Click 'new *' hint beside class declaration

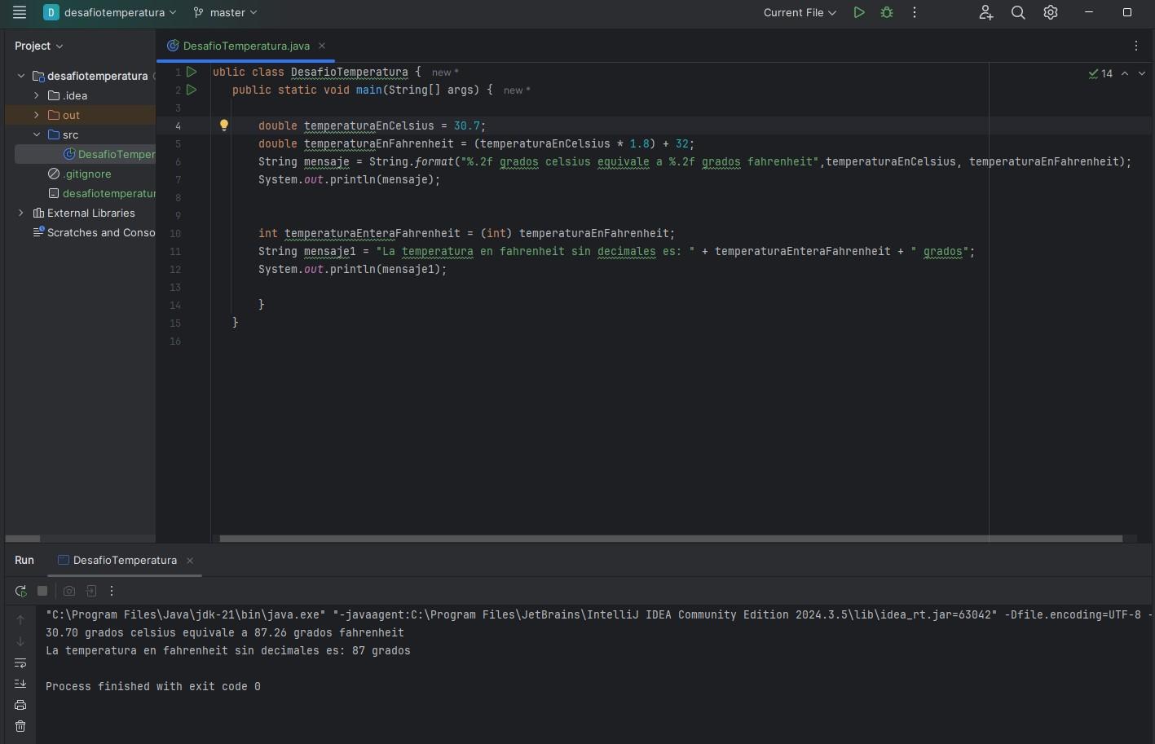445,73
